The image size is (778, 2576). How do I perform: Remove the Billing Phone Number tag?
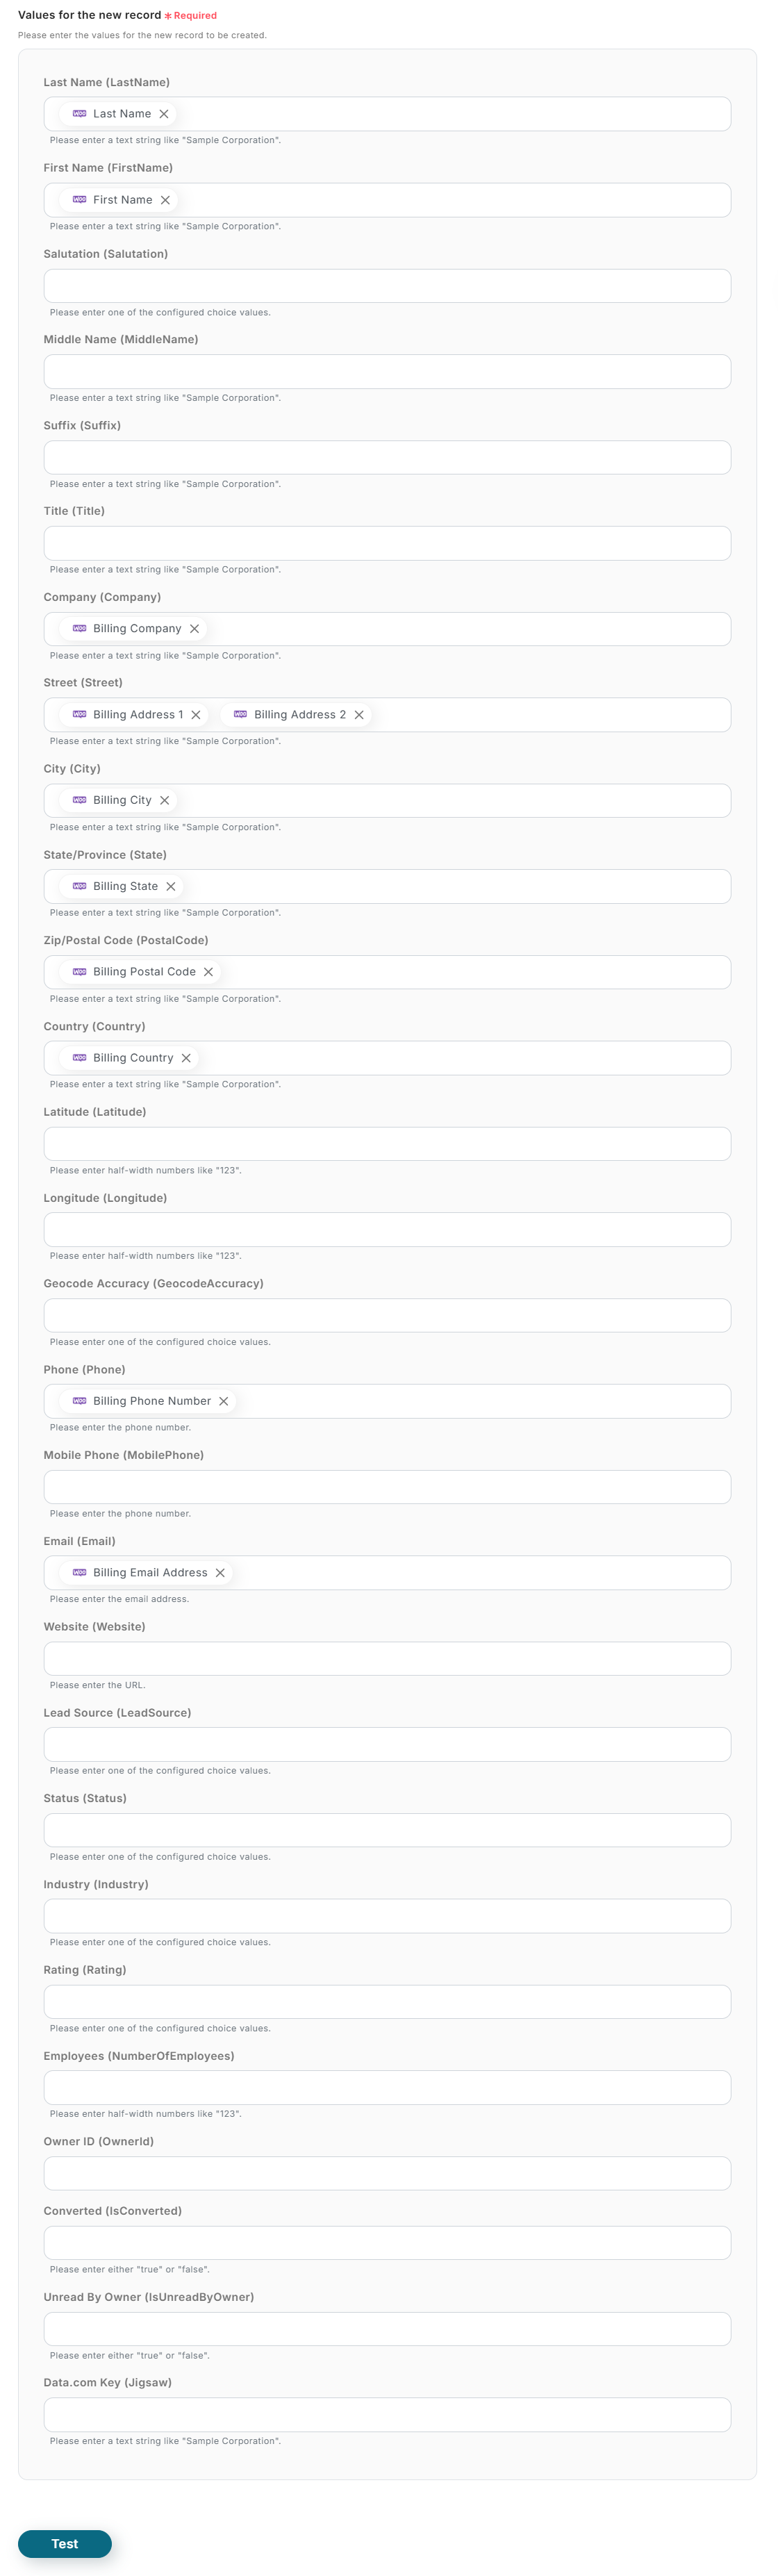pyautogui.click(x=224, y=1401)
